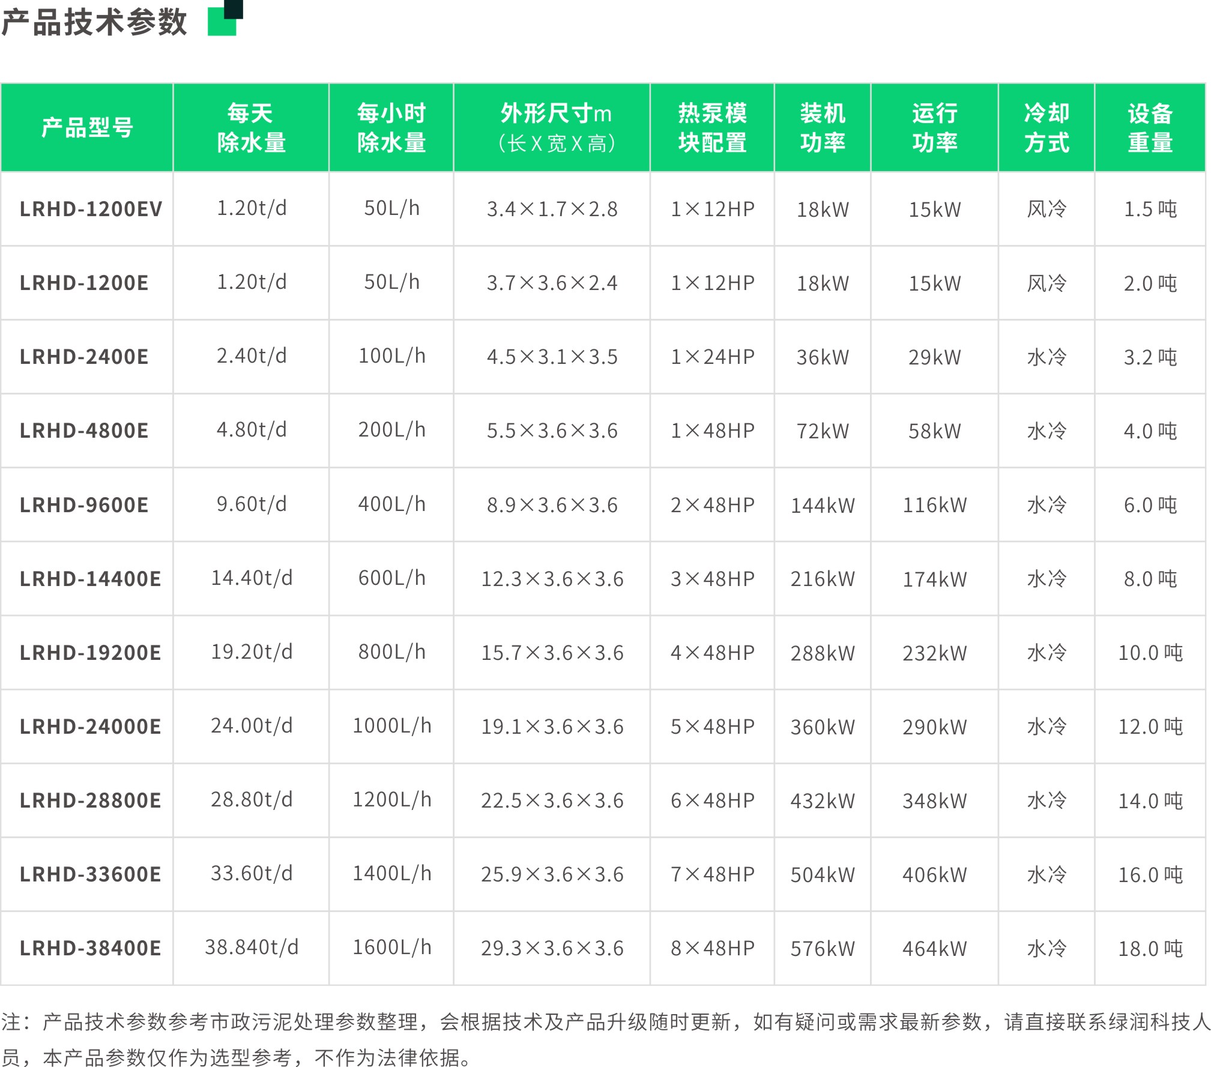Click dimensions 12.3×3.6×3.6 cell
The height and width of the screenshot is (1067, 1211).
tap(552, 579)
